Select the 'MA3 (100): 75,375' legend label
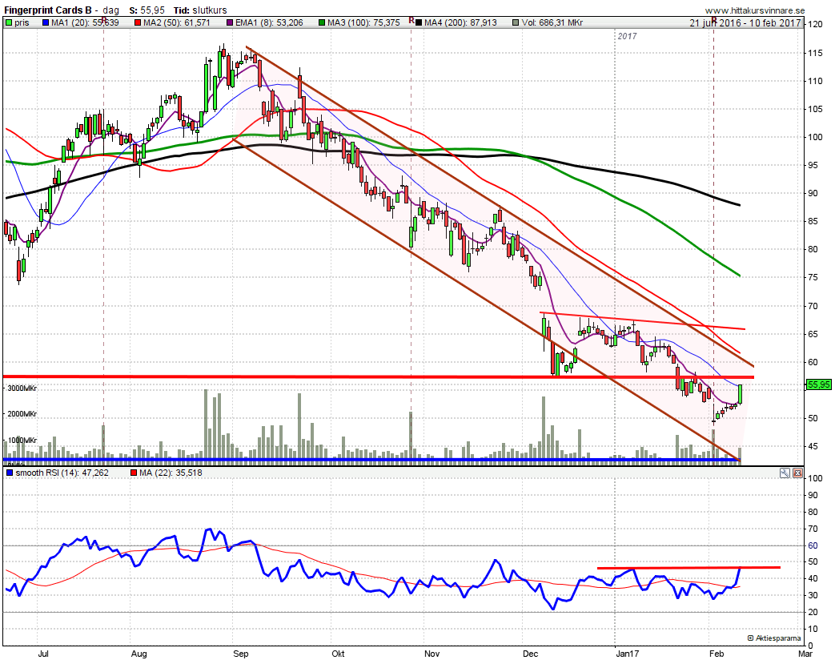839x664 pixels. [x=363, y=22]
